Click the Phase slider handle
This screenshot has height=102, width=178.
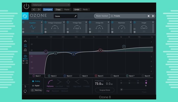[x=122, y=90]
